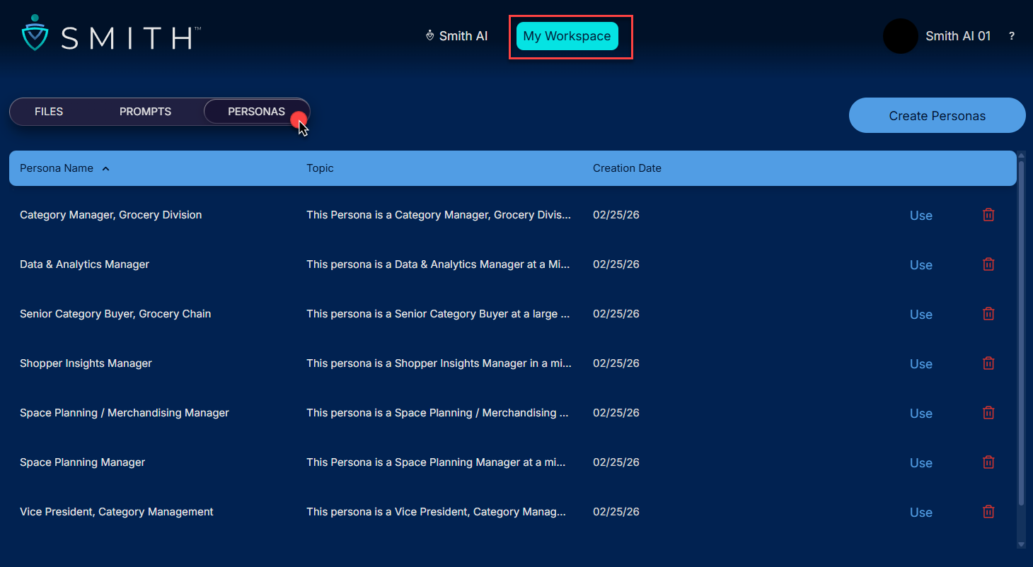Open the Prompts tab
Screen dimensions: 1033x567
point(145,112)
